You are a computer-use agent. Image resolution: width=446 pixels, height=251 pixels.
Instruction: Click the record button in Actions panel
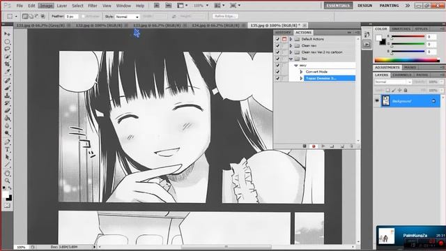click(314, 146)
